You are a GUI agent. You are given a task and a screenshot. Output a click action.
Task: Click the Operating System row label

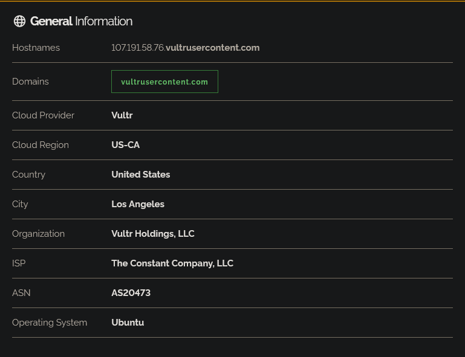tap(50, 323)
